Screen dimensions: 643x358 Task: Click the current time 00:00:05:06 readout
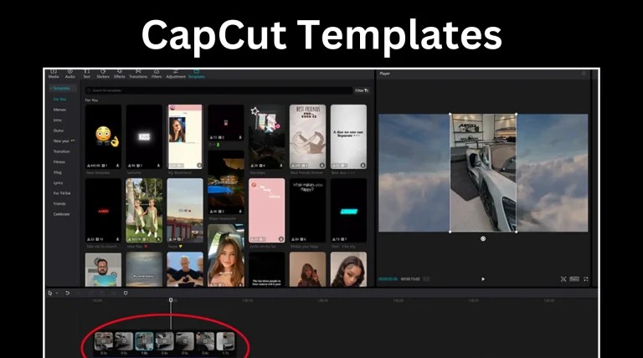tap(388, 279)
